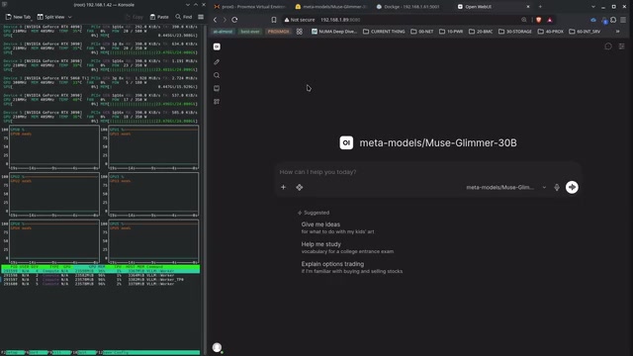Open the PROXMOX bookmark
Screen dimensions: 633x356
click(279, 32)
